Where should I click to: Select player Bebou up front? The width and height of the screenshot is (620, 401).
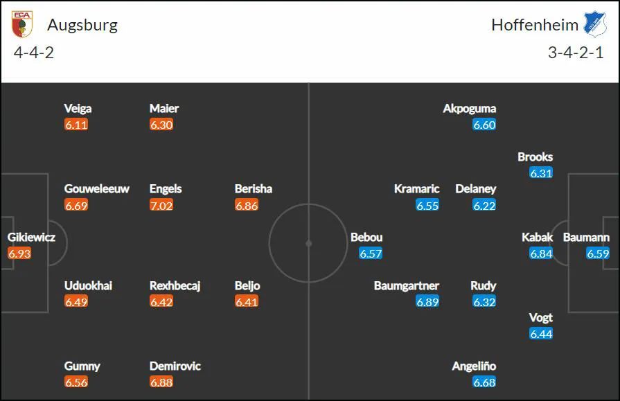(366, 238)
